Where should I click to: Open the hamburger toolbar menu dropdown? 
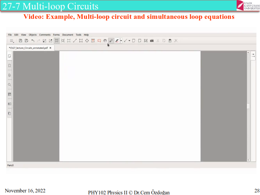pos(12,41)
